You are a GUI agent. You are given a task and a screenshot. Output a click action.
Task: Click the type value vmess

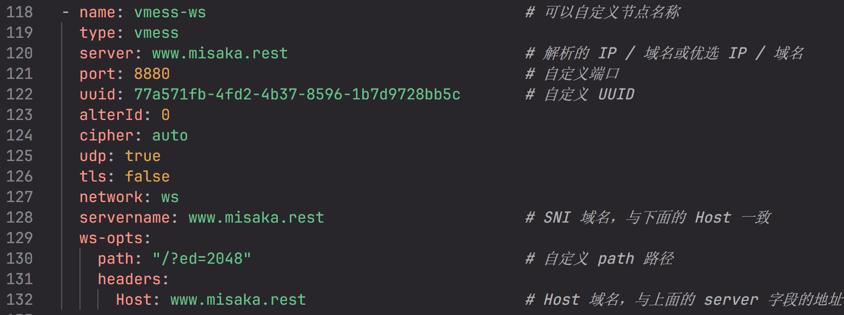click(156, 33)
